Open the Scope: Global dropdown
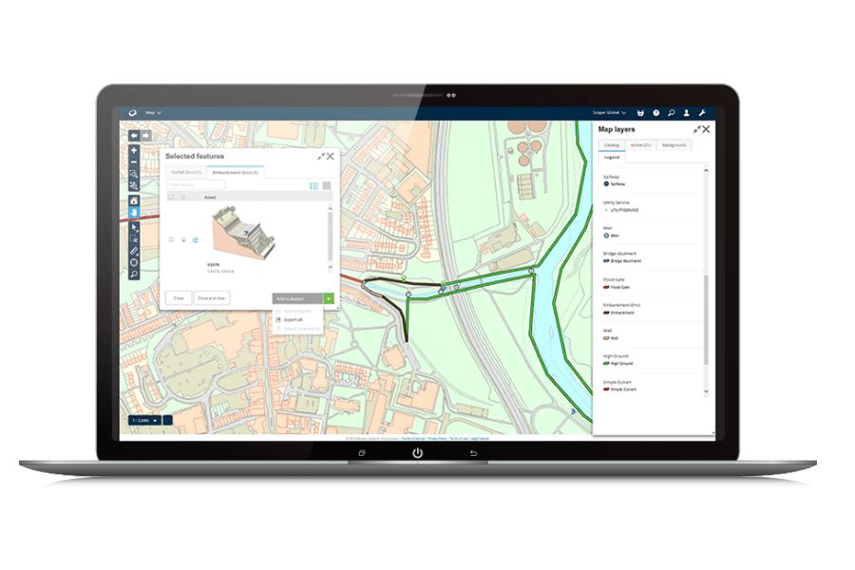 coord(610,112)
